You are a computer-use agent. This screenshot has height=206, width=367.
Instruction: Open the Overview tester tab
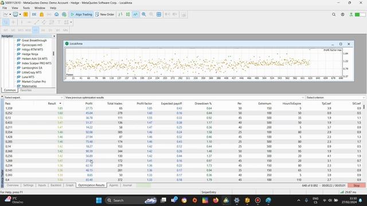[13, 185]
